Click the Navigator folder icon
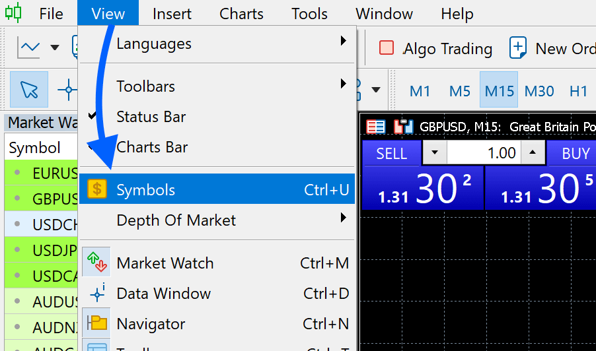Viewport: 596px width, 351px height. 96,323
